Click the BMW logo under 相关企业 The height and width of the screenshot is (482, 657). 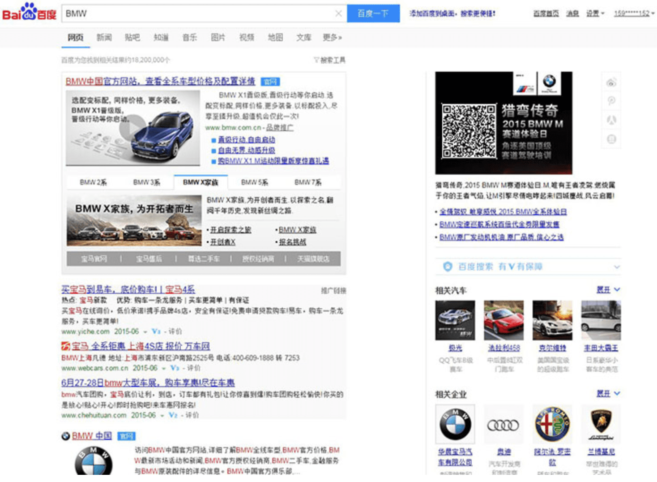pyautogui.click(x=455, y=424)
